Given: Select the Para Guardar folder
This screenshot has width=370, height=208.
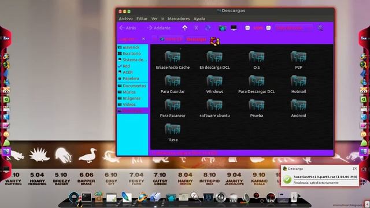Looking at the screenshot, I should click(172, 84).
